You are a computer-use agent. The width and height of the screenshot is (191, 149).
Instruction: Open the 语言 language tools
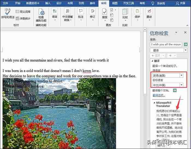(x=55, y=15)
